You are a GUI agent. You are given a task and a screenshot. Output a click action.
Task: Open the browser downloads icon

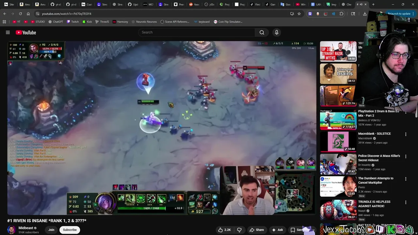pyautogui.click(x=365, y=14)
